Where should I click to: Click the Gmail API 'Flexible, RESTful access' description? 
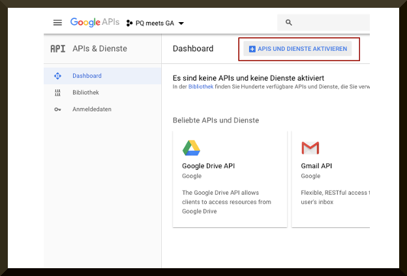point(335,197)
